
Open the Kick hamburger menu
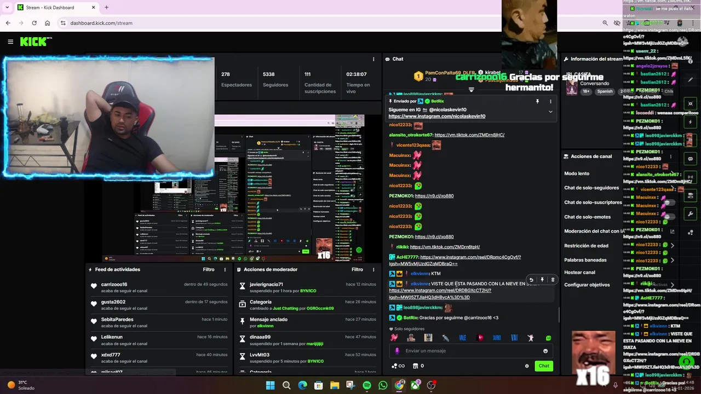pos(10,42)
